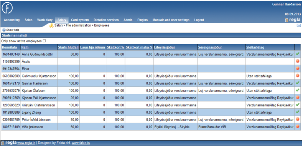Image resolution: width=303 pixels, height=146 pixels.
Task: Select employee name Kjartan Páll Kjartansson
Action: pos(39,98)
